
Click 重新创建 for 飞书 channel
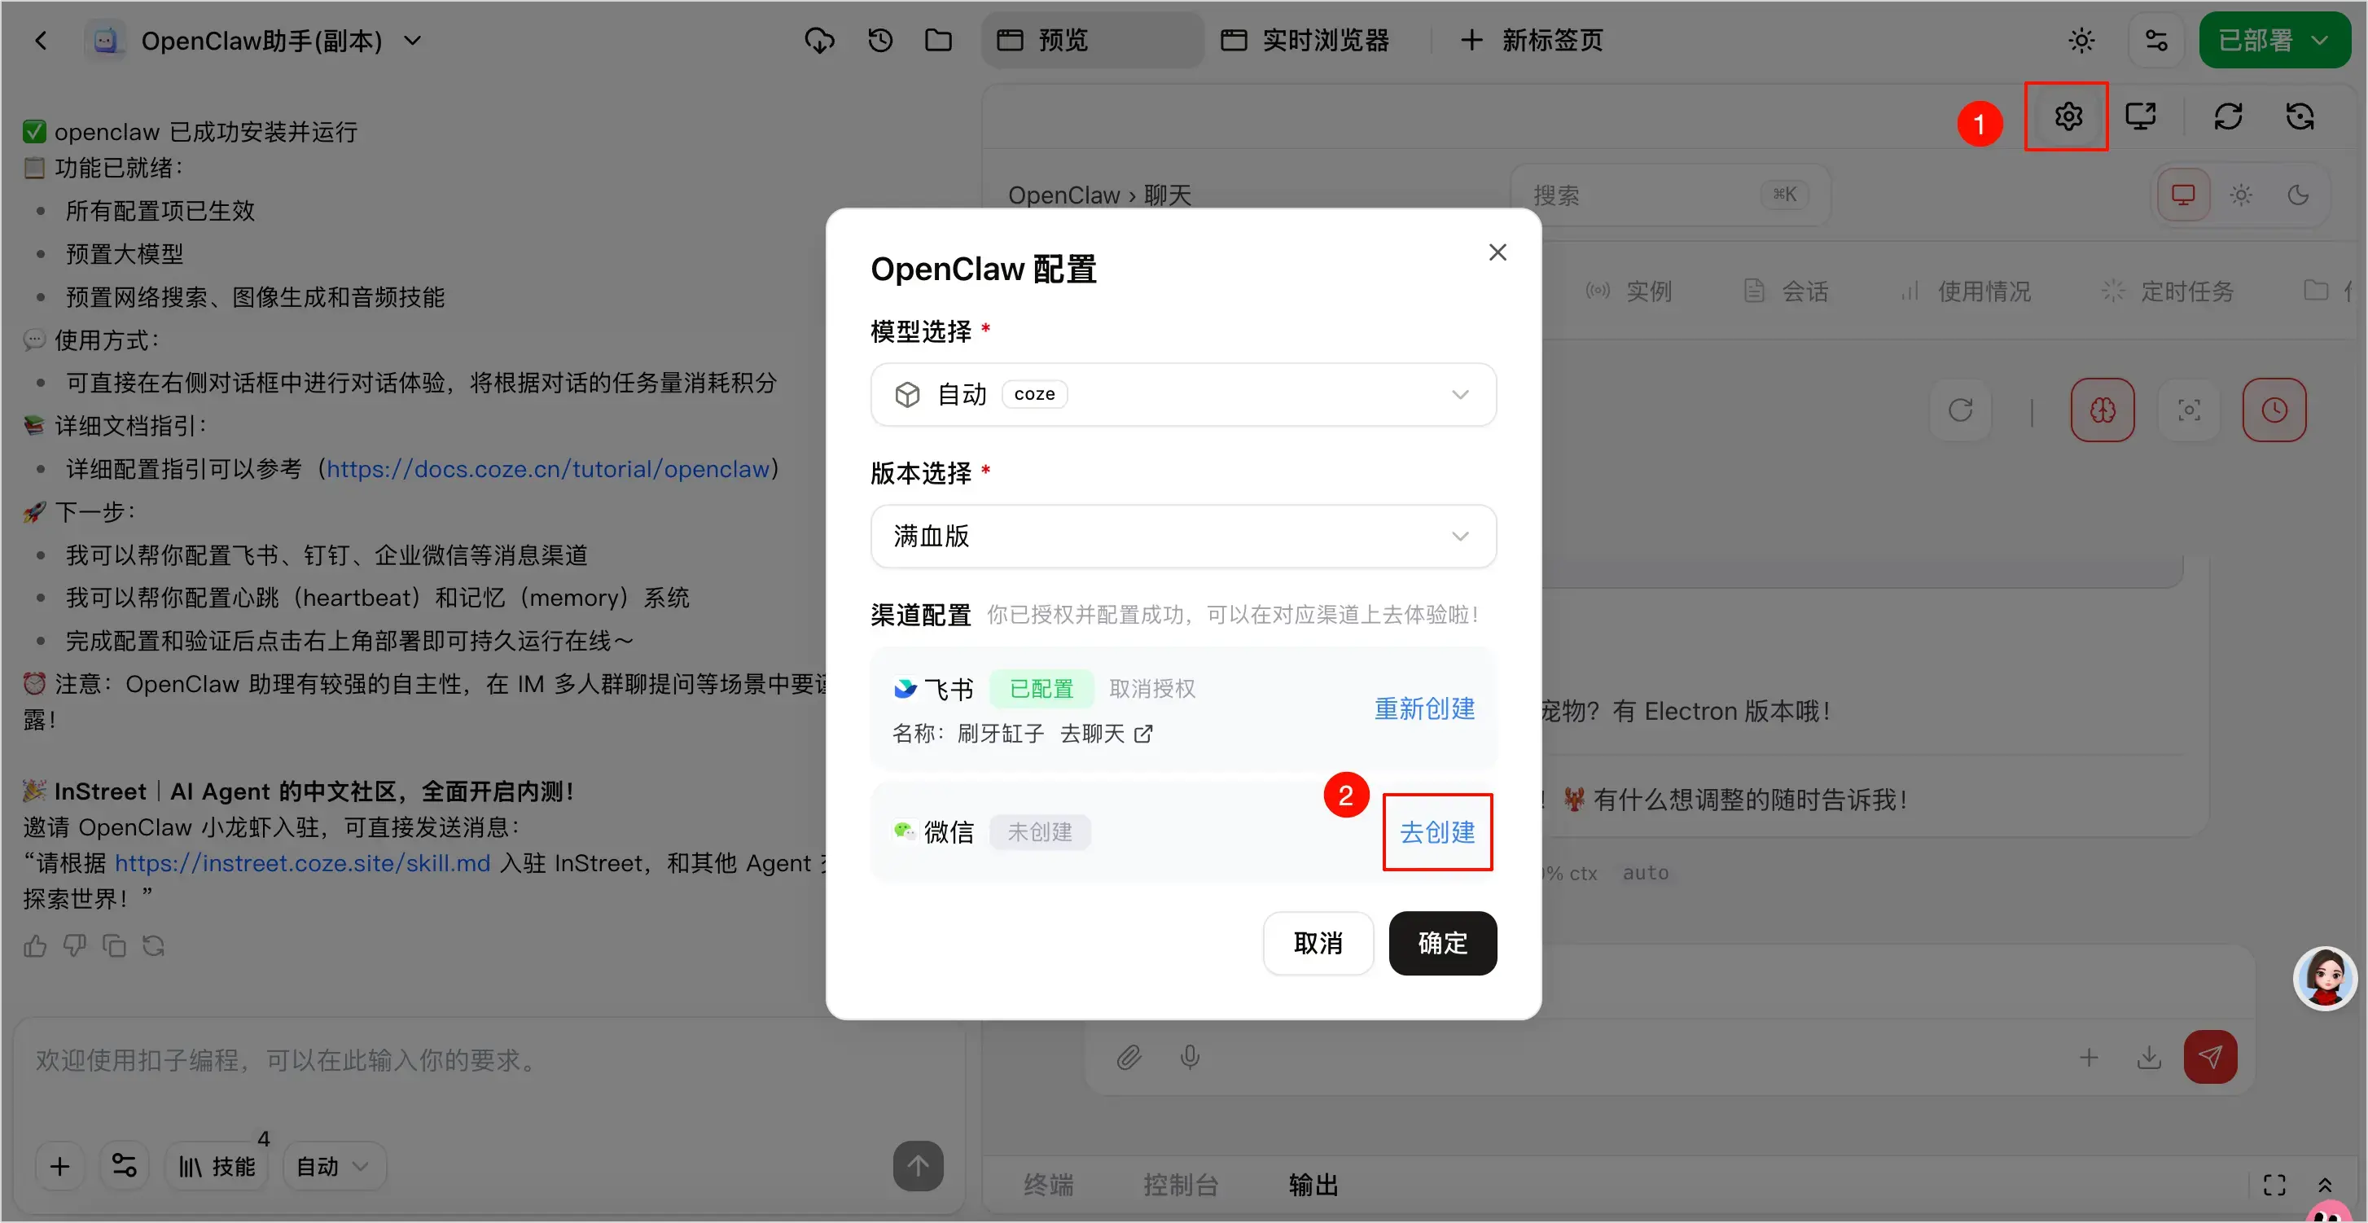[1424, 708]
